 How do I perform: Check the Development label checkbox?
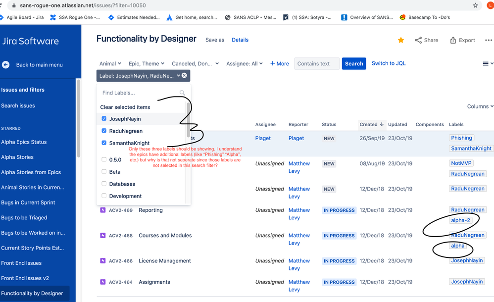tap(104, 196)
